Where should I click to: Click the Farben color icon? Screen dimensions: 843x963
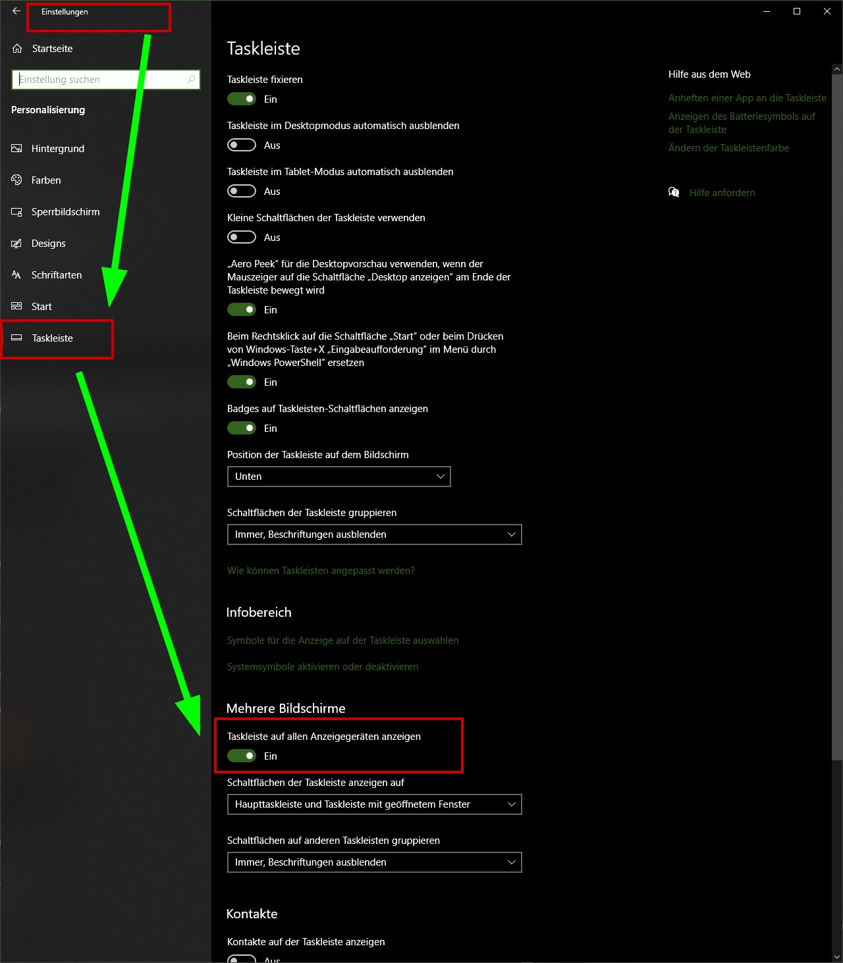click(x=16, y=180)
